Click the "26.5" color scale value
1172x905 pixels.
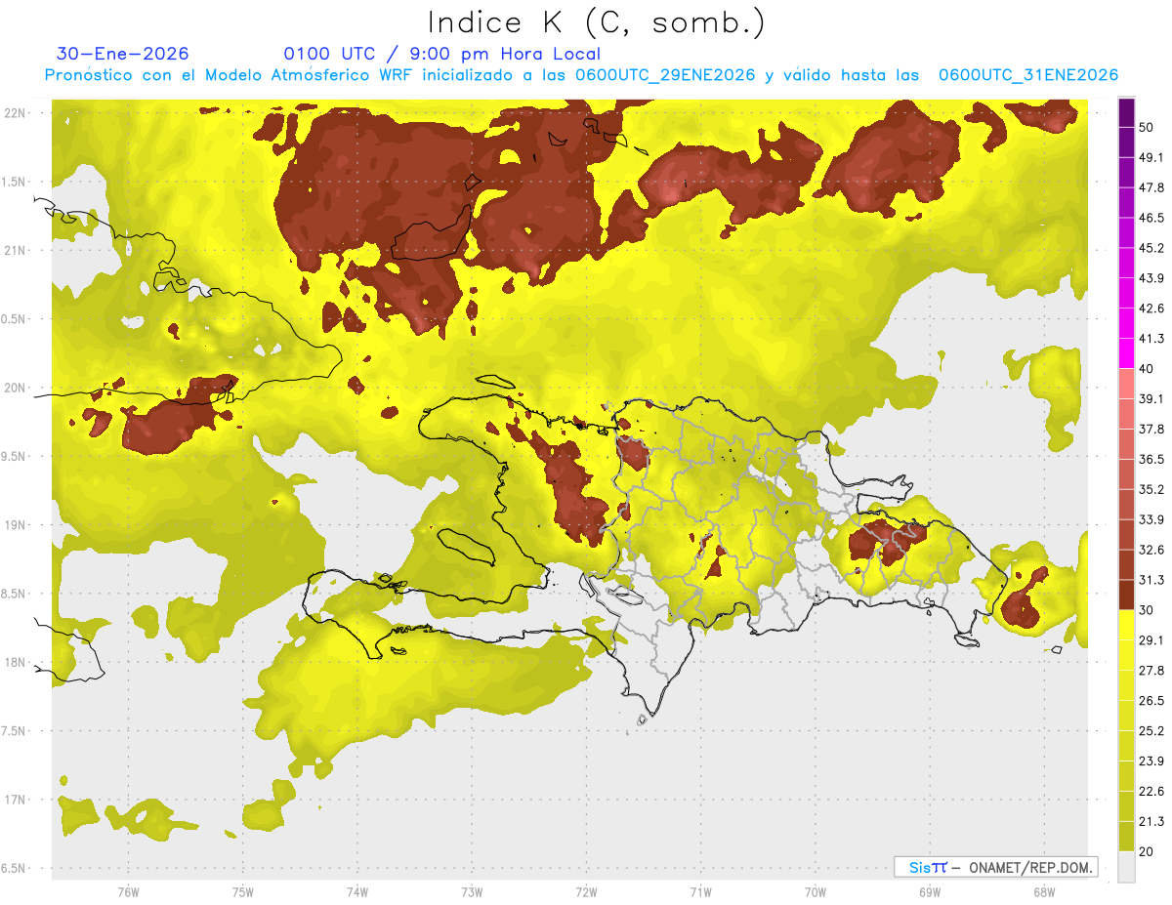point(1151,701)
